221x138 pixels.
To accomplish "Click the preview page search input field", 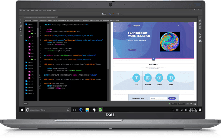I will (158, 98).
